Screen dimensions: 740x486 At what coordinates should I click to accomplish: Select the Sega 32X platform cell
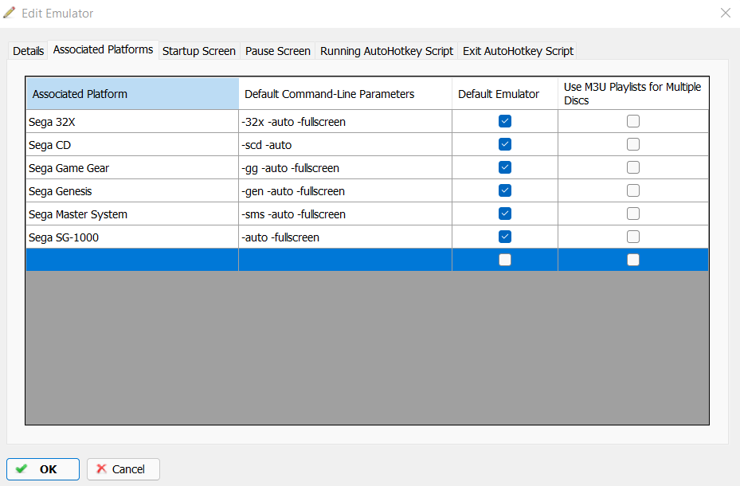point(132,122)
